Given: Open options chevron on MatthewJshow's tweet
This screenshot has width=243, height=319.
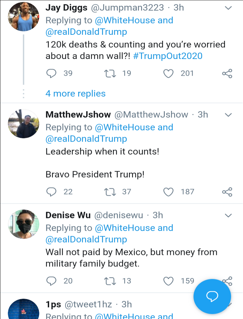Looking at the screenshot, I should [228, 115].
